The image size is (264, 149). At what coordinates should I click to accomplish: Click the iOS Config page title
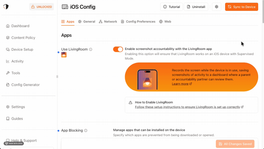click(x=83, y=7)
